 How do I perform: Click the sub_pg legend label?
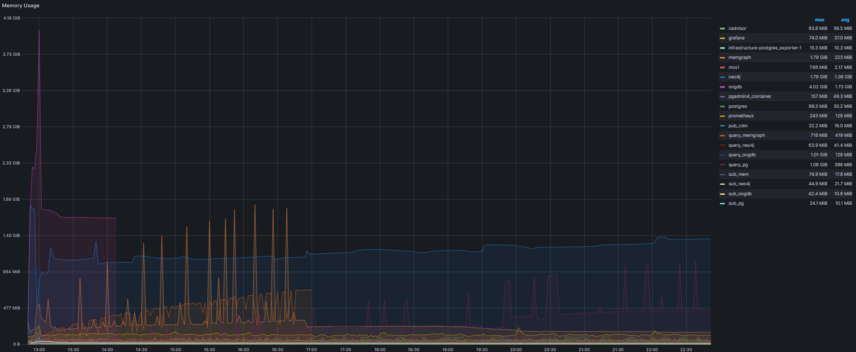pyautogui.click(x=736, y=203)
